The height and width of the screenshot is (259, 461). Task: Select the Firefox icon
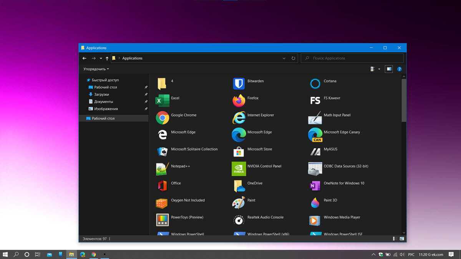coord(239,101)
